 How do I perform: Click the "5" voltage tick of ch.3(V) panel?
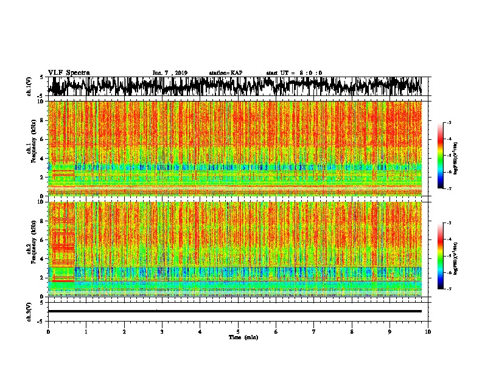[41, 303]
